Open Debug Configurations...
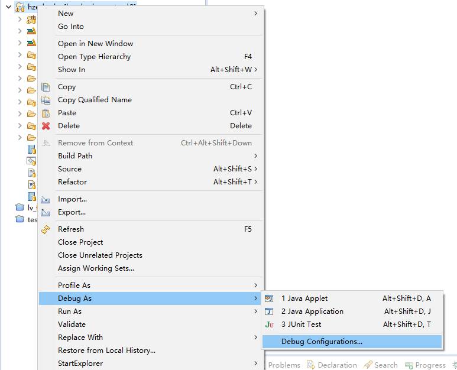The height and width of the screenshot is (370, 457). 352,342
